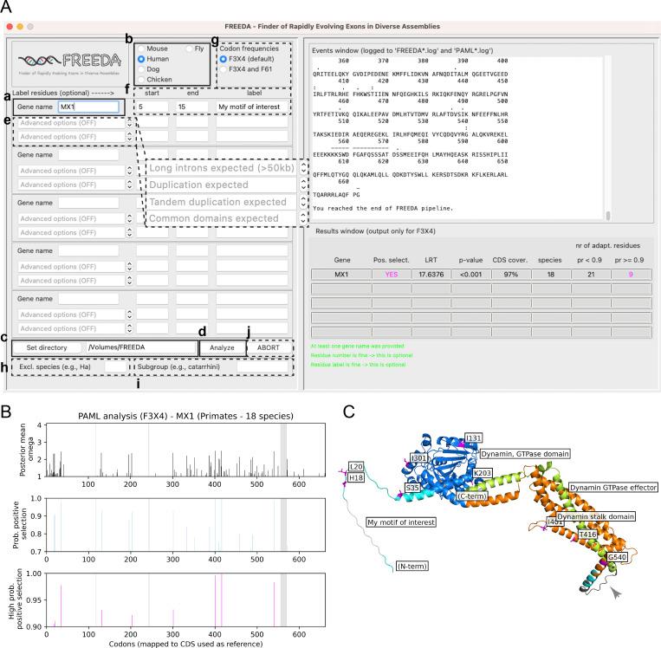Select the Human species radio button

pyautogui.click(x=141, y=59)
